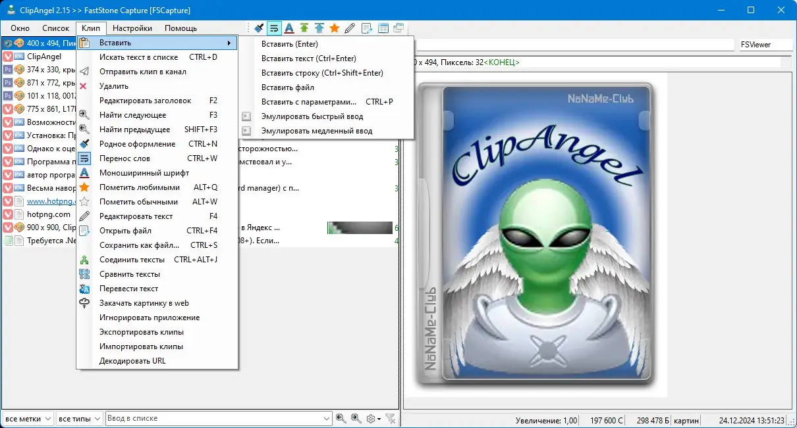Open the Окно menu

click(20, 28)
